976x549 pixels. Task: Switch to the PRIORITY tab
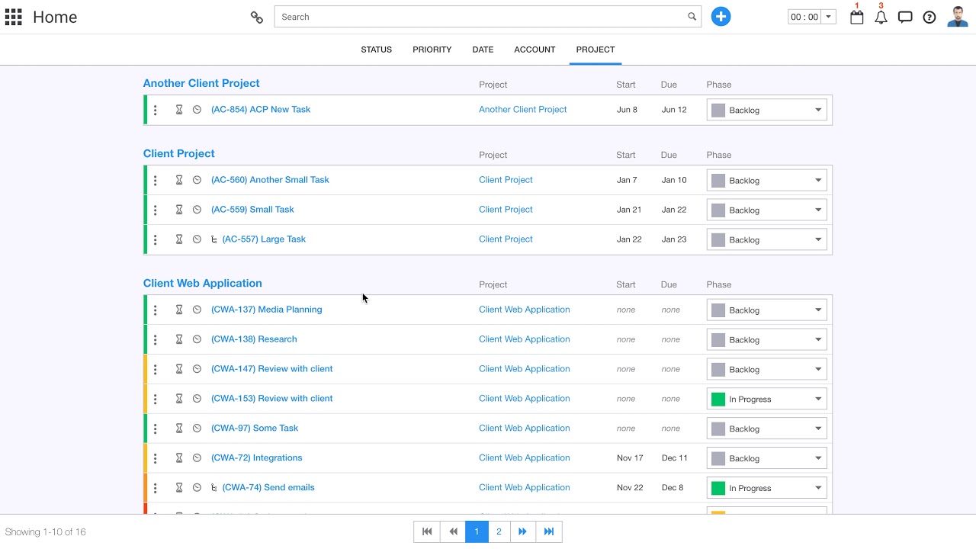432,50
